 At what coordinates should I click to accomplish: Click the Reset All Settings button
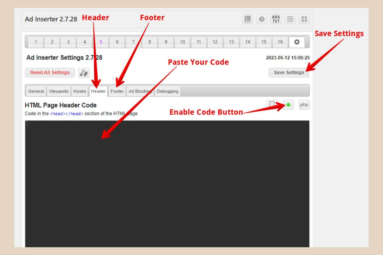(50, 73)
